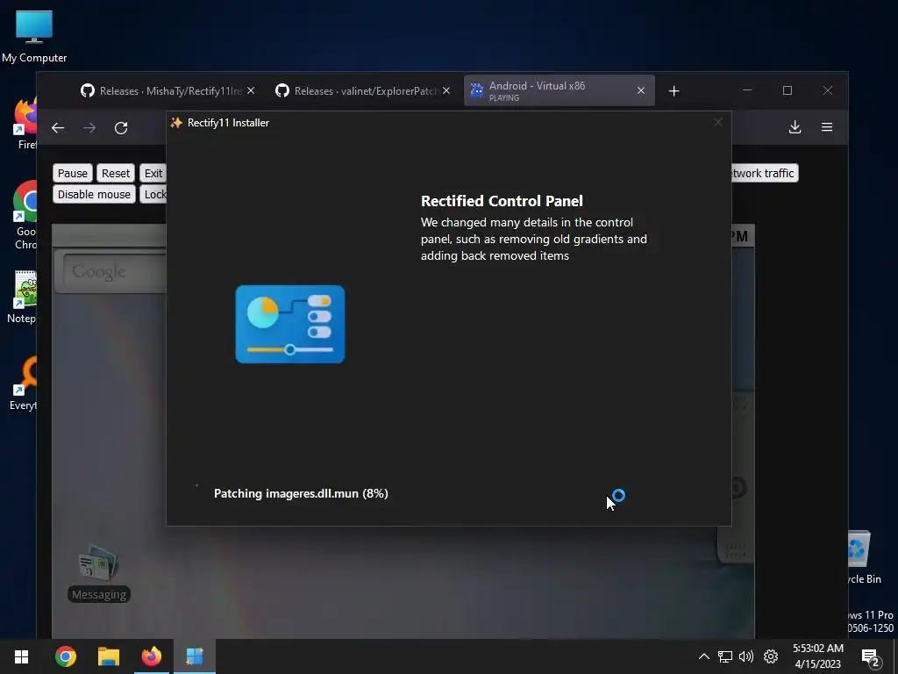Open the taskbar clock and date
The height and width of the screenshot is (674, 898).
[818, 656]
